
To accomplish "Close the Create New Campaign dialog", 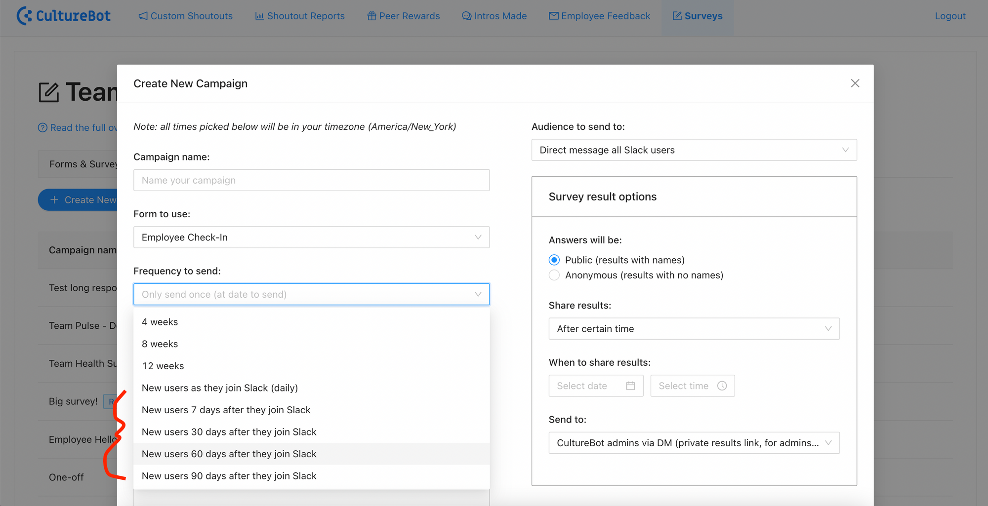I will click(x=855, y=83).
